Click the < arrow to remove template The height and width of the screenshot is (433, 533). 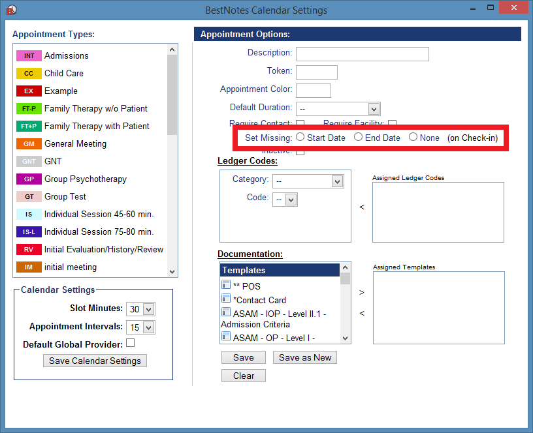click(x=362, y=313)
